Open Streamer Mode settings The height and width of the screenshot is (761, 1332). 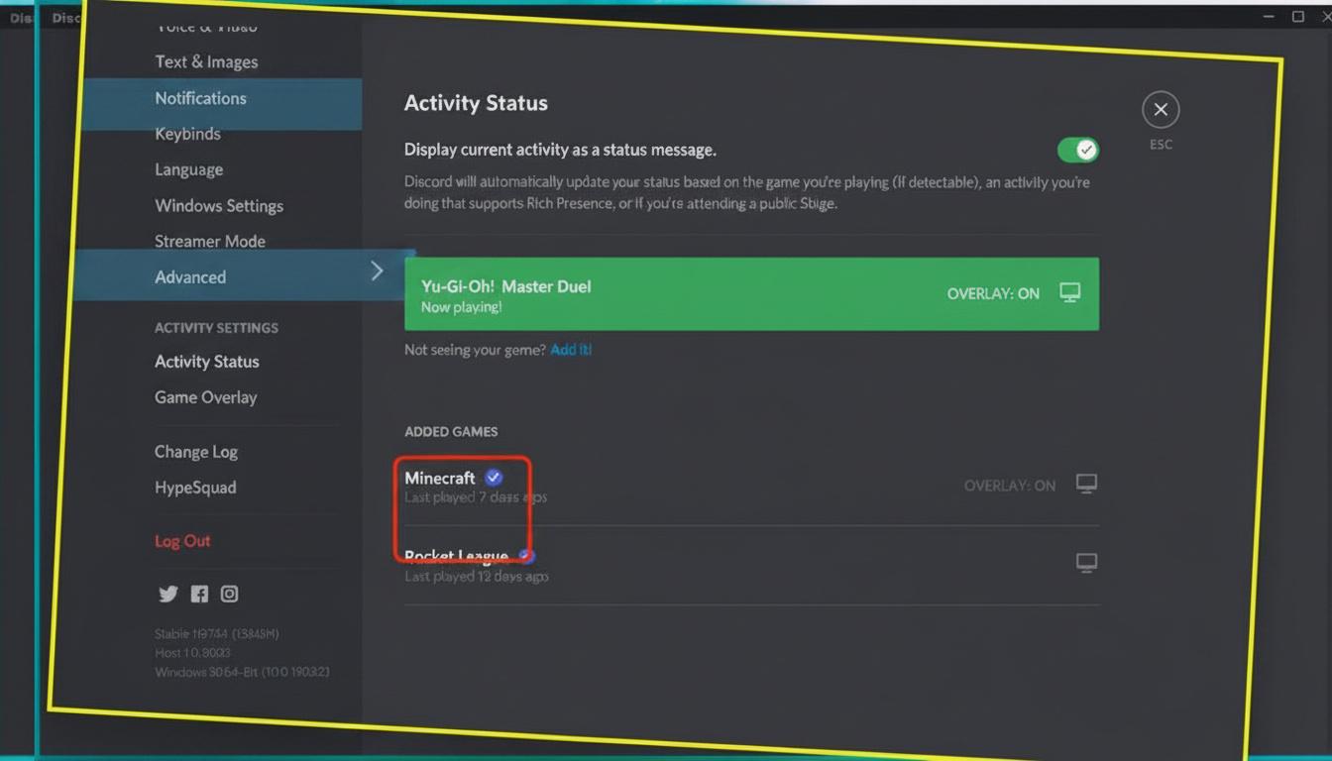pyautogui.click(x=210, y=241)
